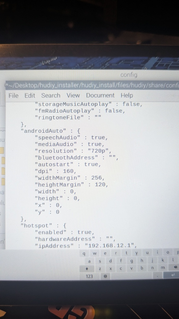
Task: Place cursor on dpi value 160
Action: (x=68, y=171)
